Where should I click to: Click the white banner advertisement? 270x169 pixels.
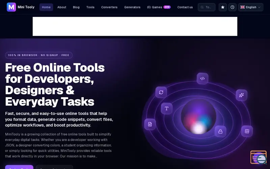135,26
